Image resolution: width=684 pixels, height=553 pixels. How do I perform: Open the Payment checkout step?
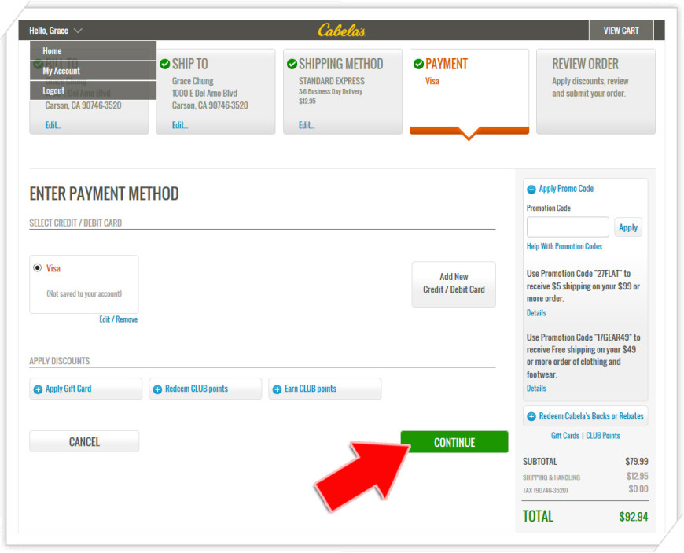click(x=469, y=91)
